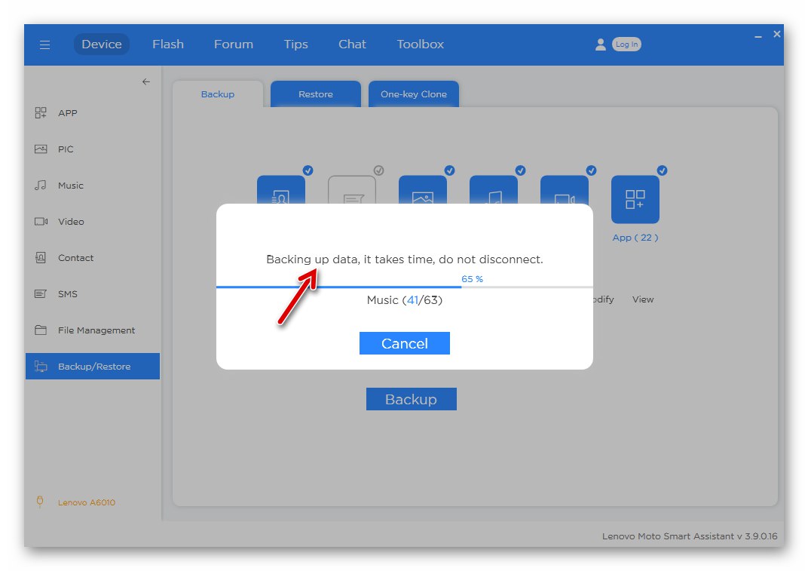Open the Forum menu
The width and height of the screenshot is (808, 571).
234,45
